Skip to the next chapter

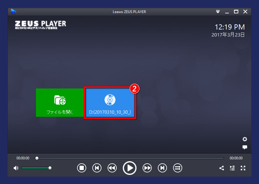tap(162, 168)
